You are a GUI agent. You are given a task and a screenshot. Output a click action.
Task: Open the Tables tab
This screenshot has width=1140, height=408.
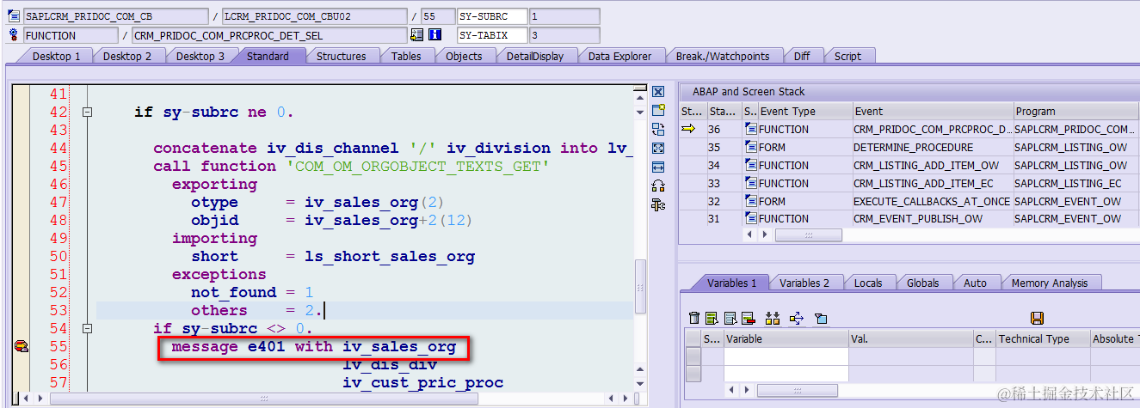point(406,56)
